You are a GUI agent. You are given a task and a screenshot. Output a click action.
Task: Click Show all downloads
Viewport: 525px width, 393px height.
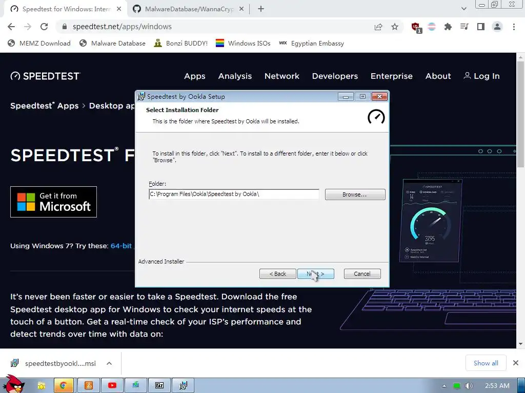[486, 363]
